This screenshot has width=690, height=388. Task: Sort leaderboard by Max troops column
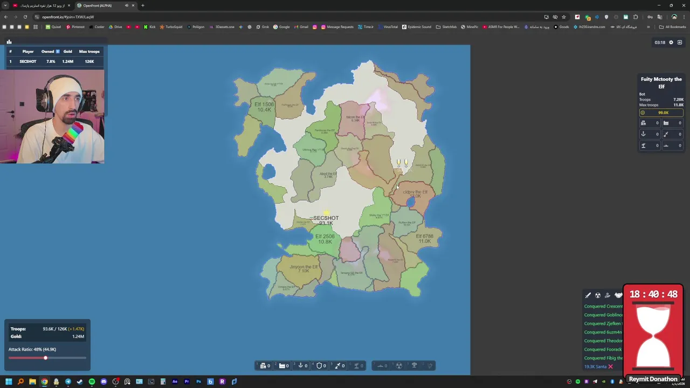(x=89, y=52)
